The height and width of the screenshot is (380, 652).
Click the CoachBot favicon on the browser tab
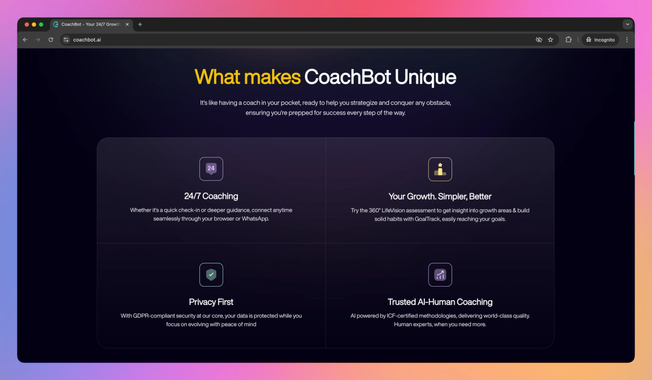[55, 24]
